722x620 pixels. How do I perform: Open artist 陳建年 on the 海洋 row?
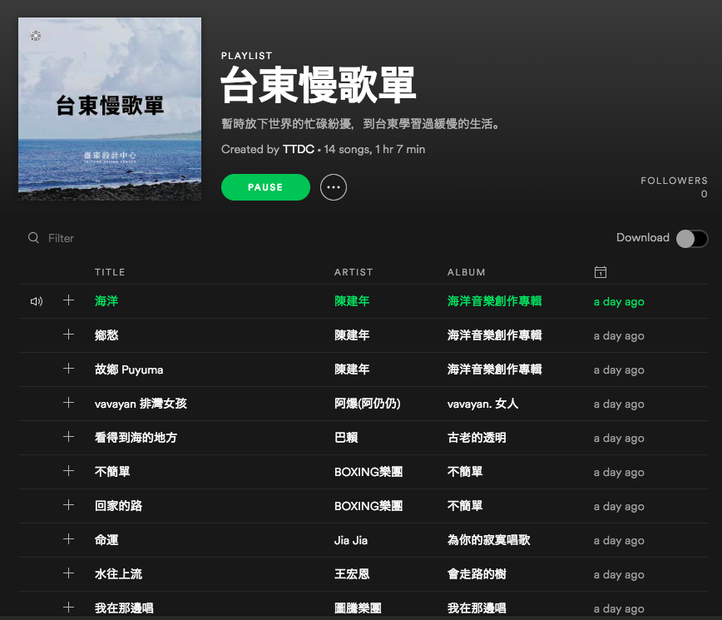[352, 301]
